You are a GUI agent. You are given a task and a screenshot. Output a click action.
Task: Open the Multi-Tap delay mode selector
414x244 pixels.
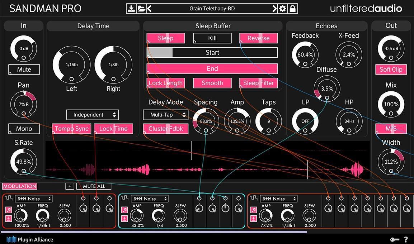coord(165,115)
